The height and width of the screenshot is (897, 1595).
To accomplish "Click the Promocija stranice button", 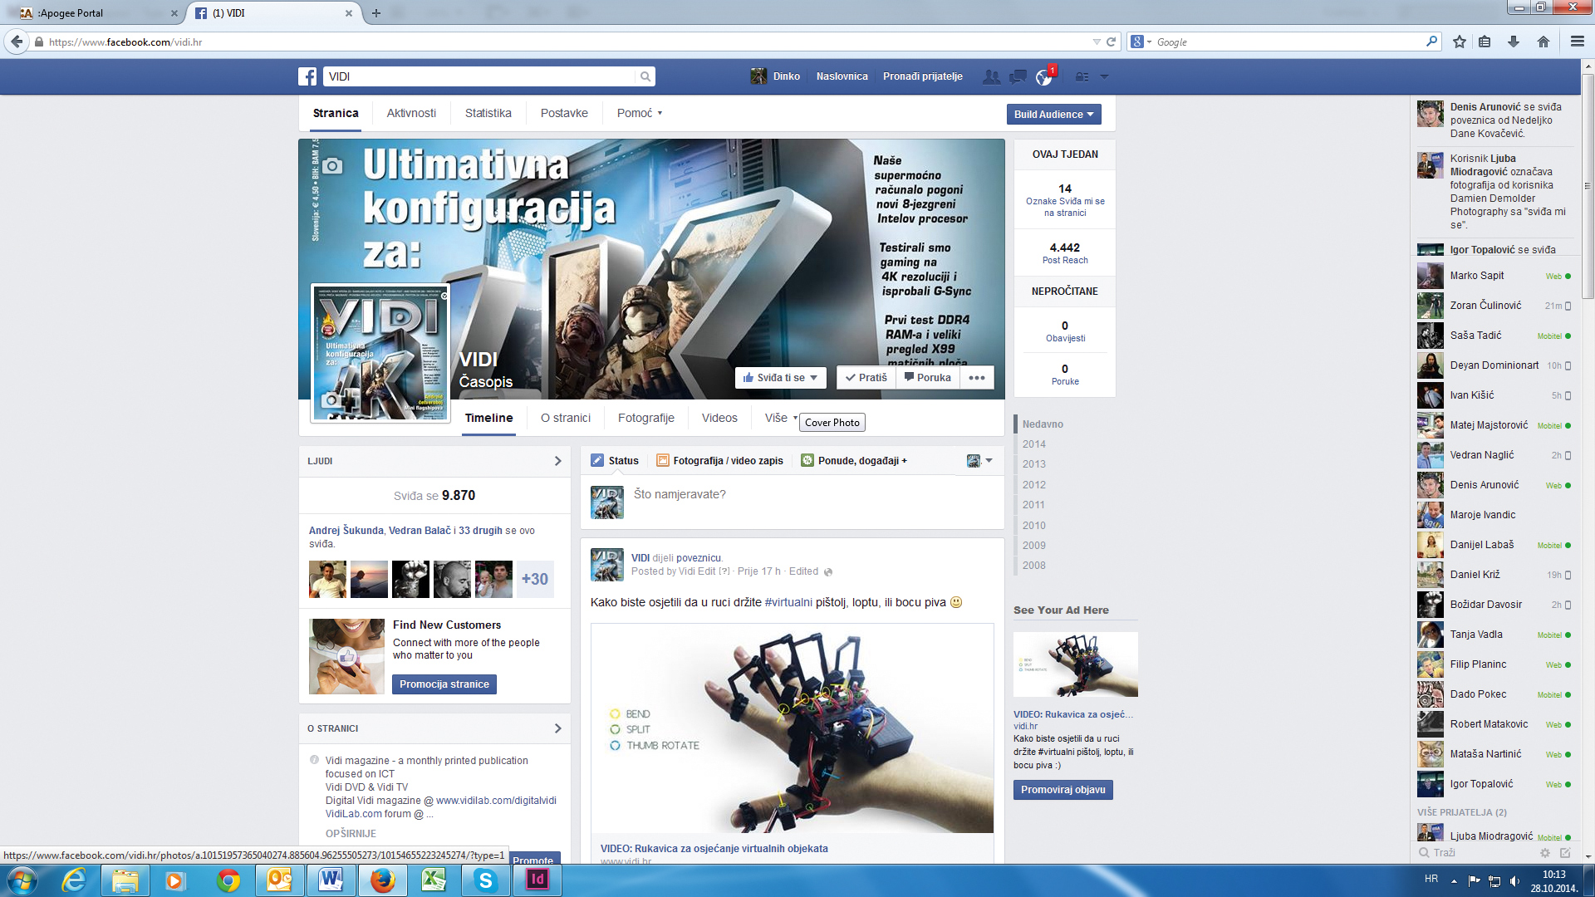I will [444, 684].
